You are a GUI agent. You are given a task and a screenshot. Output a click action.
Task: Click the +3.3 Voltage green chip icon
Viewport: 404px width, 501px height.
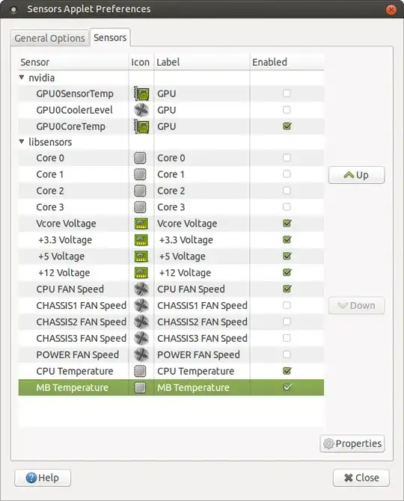[x=141, y=239]
